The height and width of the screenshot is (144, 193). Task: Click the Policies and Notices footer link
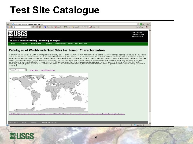pos(49,122)
